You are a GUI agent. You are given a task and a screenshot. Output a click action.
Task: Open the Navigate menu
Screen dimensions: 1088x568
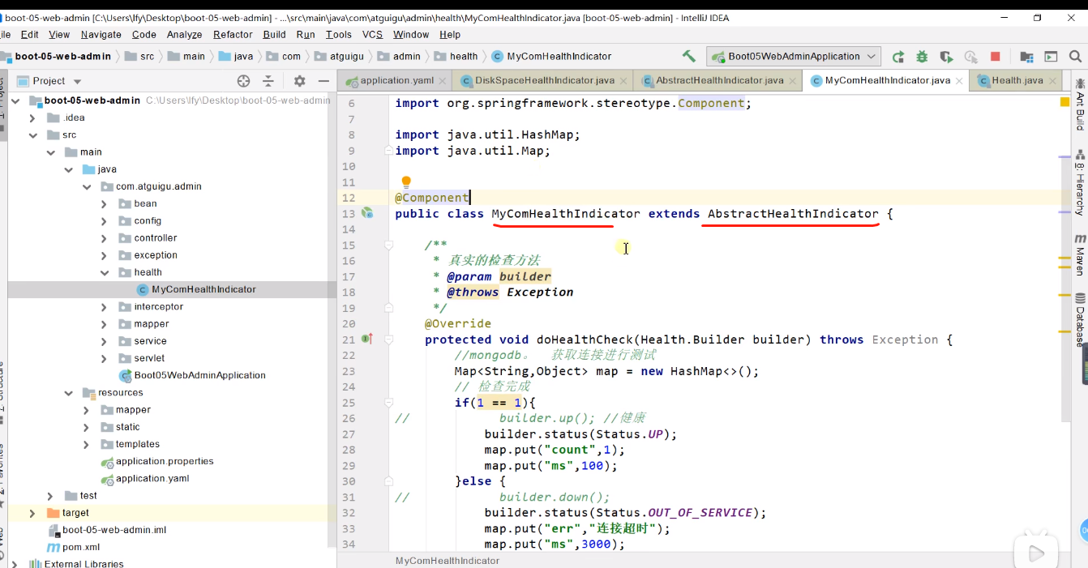(x=101, y=34)
